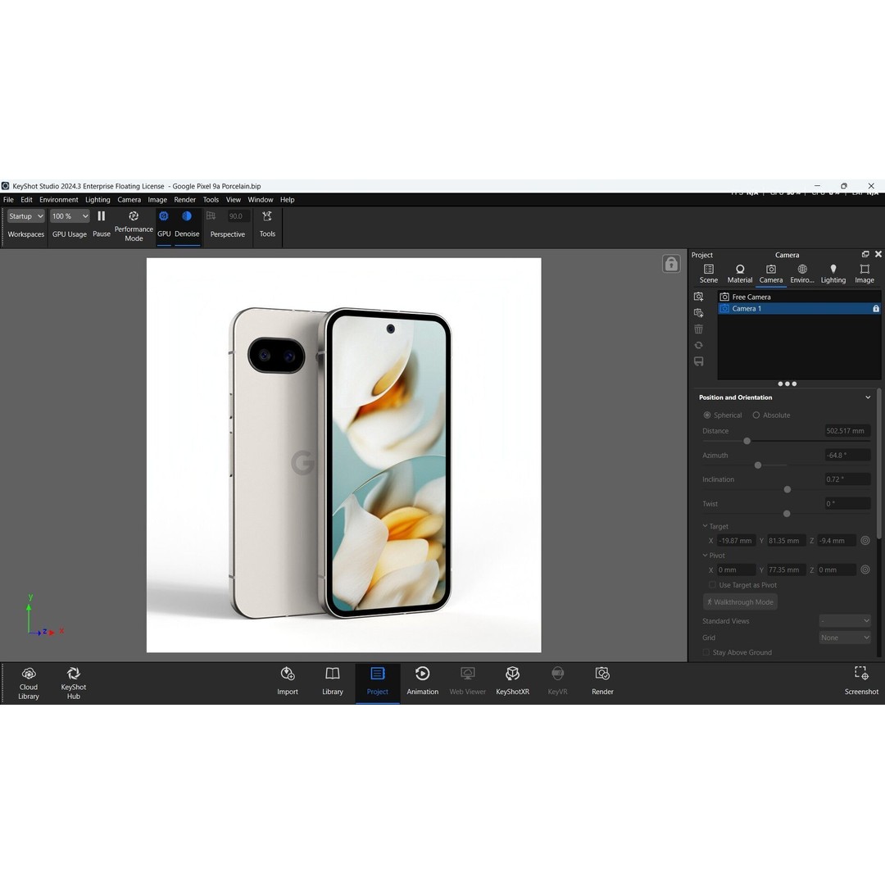This screenshot has width=885, height=885.
Task: Click pivot picker icon next to Pivot Z
Action: click(865, 570)
